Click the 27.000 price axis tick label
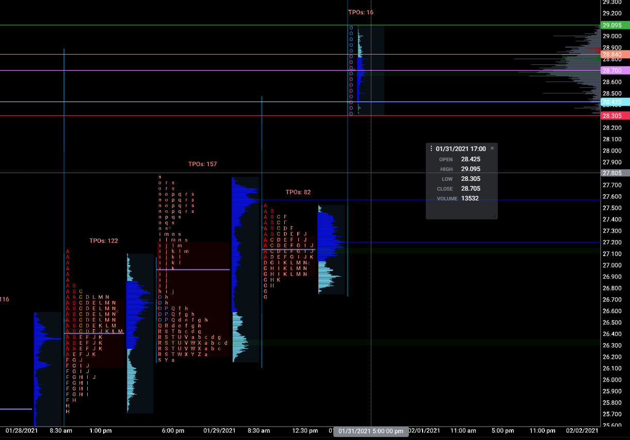The height and width of the screenshot is (440, 630). pos(611,265)
